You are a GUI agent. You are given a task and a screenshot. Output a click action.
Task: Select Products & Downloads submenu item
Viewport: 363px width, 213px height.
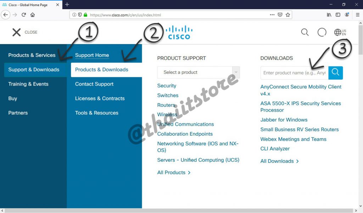coord(106,70)
